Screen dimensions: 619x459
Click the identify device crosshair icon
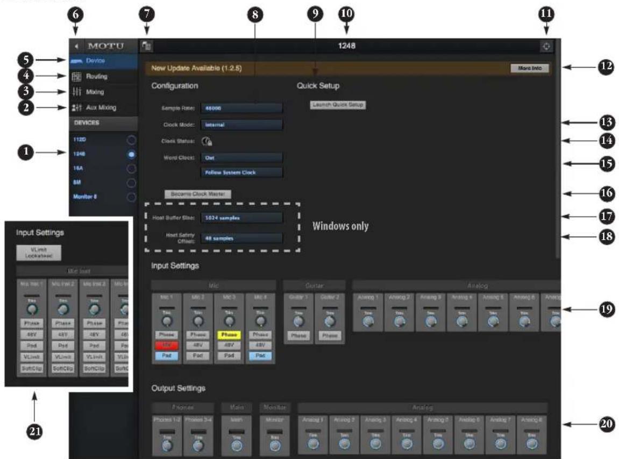pyautogui.click(x=546, y=47)
